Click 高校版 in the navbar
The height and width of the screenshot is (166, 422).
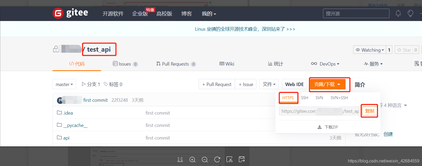click(x=164, y=14)
